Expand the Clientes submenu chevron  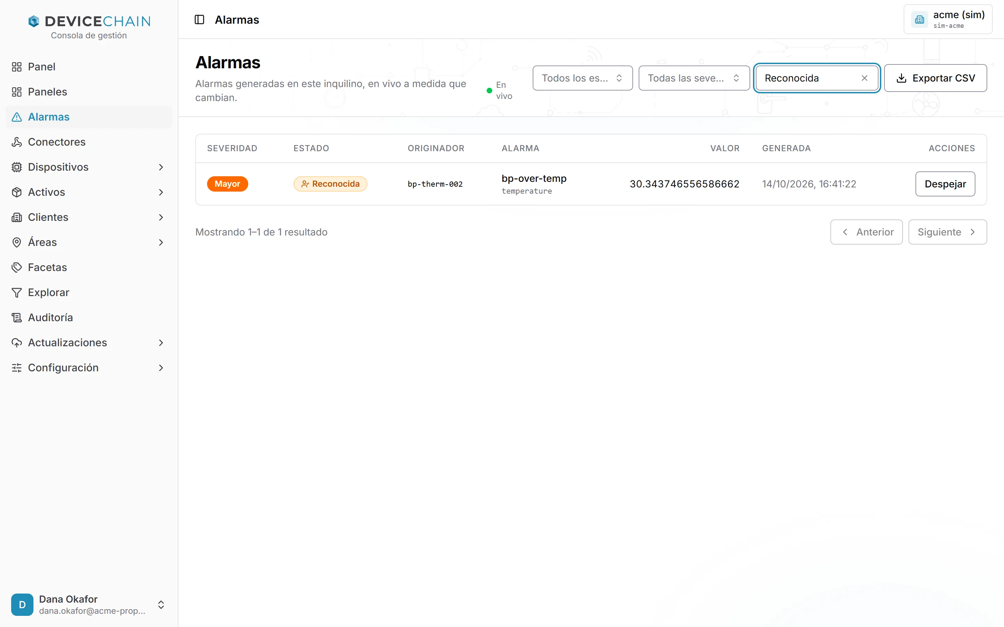click(x=161, y=217)
